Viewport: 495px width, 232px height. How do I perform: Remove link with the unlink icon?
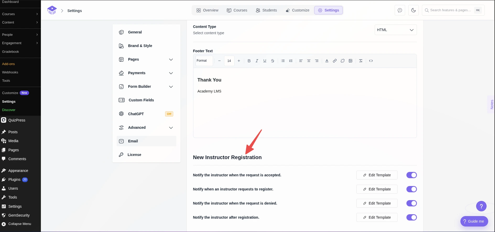coord(342,61)
